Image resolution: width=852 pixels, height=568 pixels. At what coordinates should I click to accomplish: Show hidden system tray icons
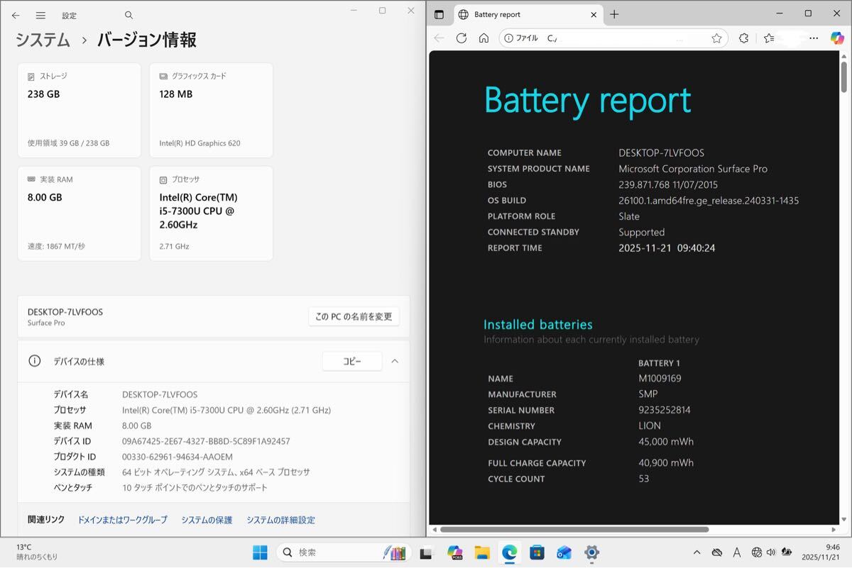[697, 552]
